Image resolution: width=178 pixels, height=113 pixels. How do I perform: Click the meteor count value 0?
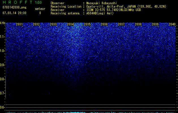(x=40, y=13)
